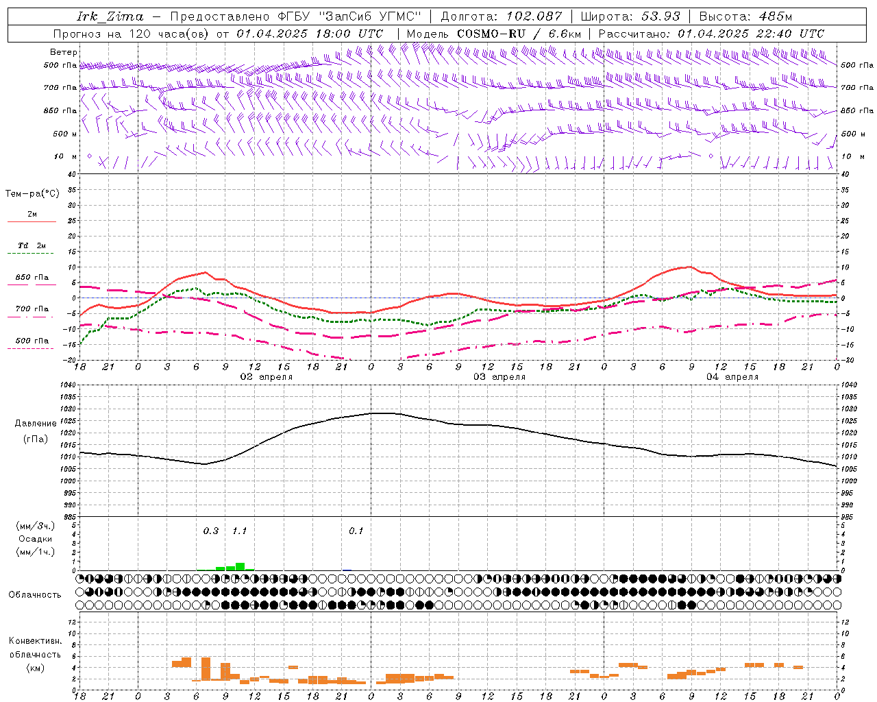
Task: Click the 10 м wind level label on the left
Action: pyautogui.click(x=66, y=157)
